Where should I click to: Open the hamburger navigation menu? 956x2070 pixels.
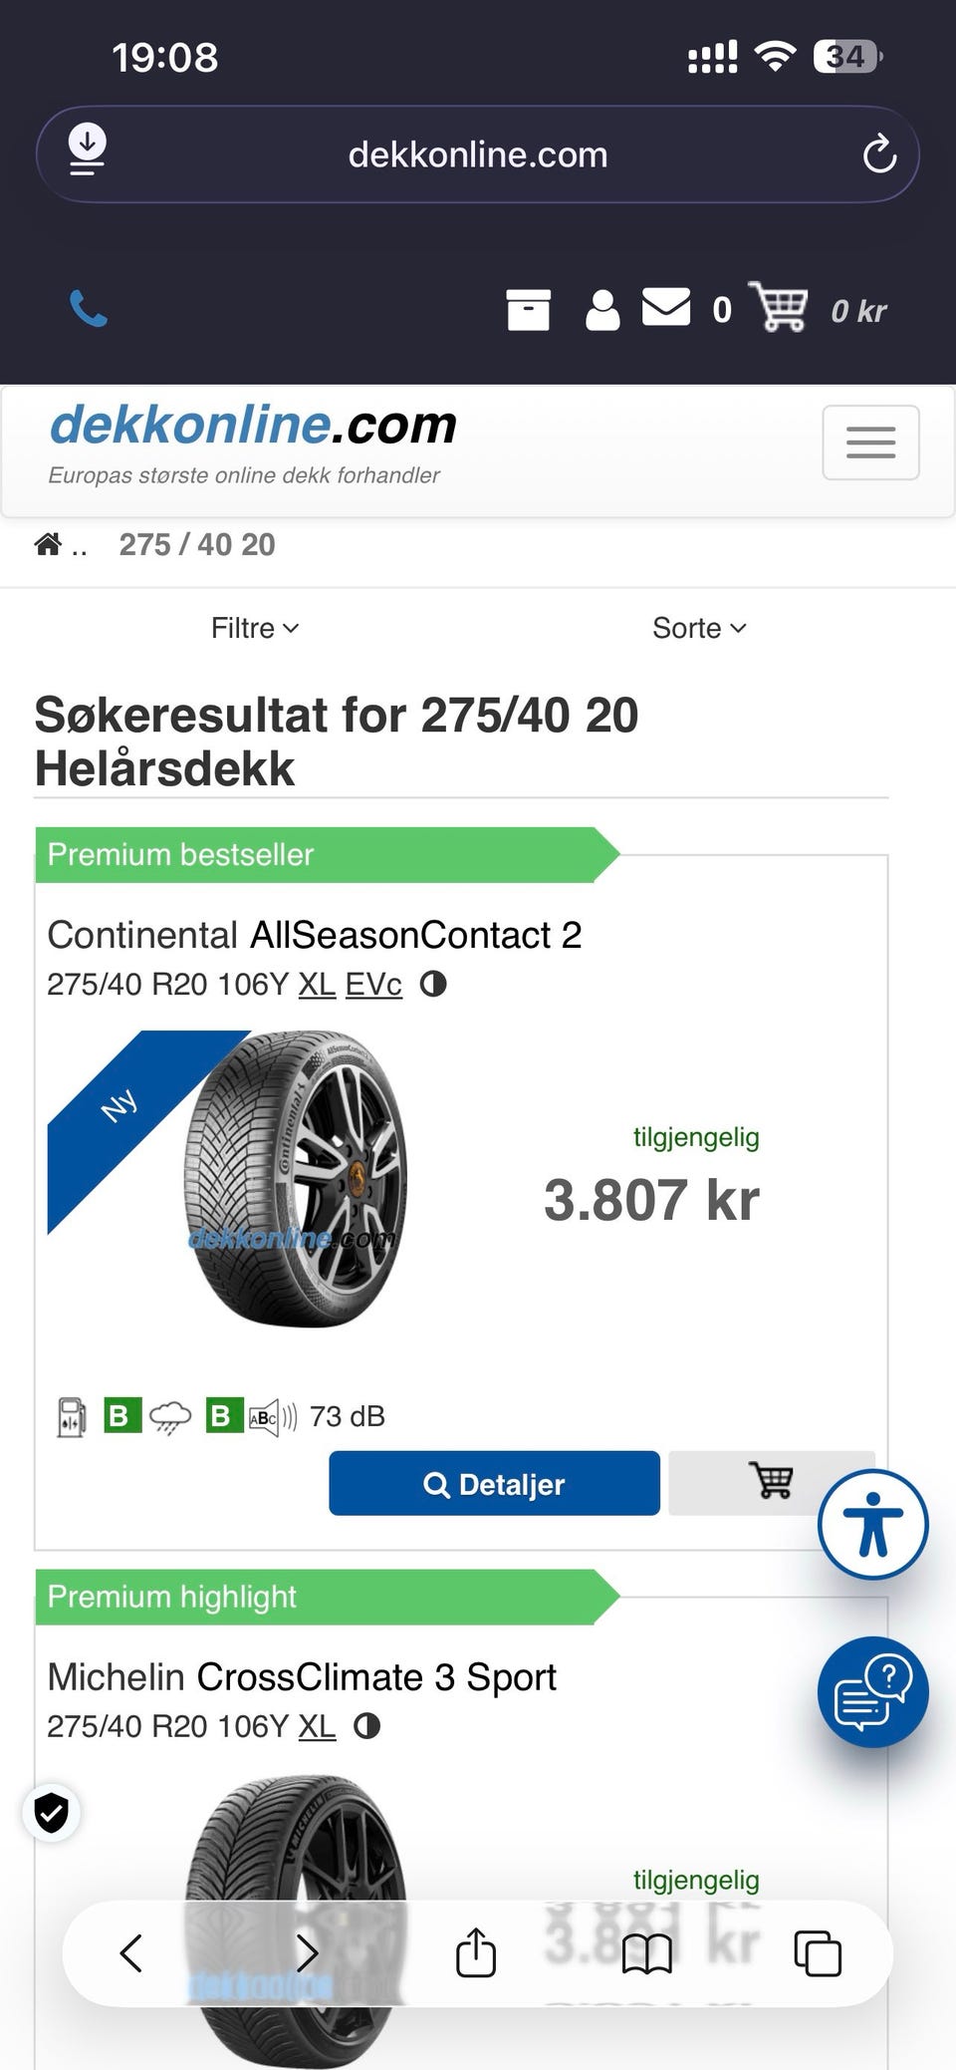point(870,443)
